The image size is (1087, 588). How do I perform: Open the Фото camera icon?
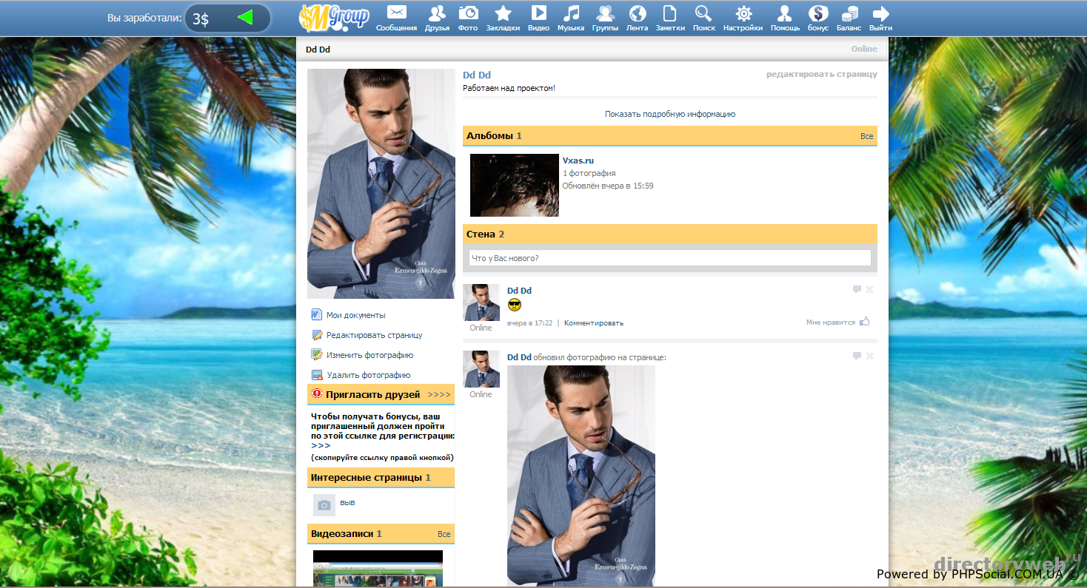coord(468,13)
